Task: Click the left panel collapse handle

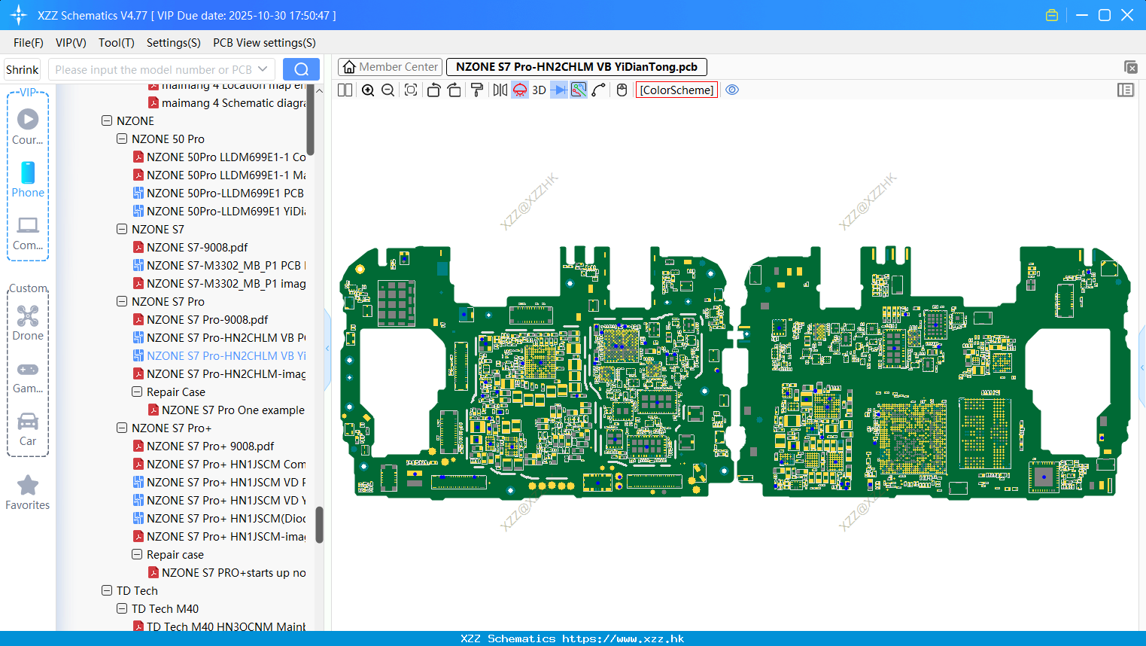Action: (327, 349)
